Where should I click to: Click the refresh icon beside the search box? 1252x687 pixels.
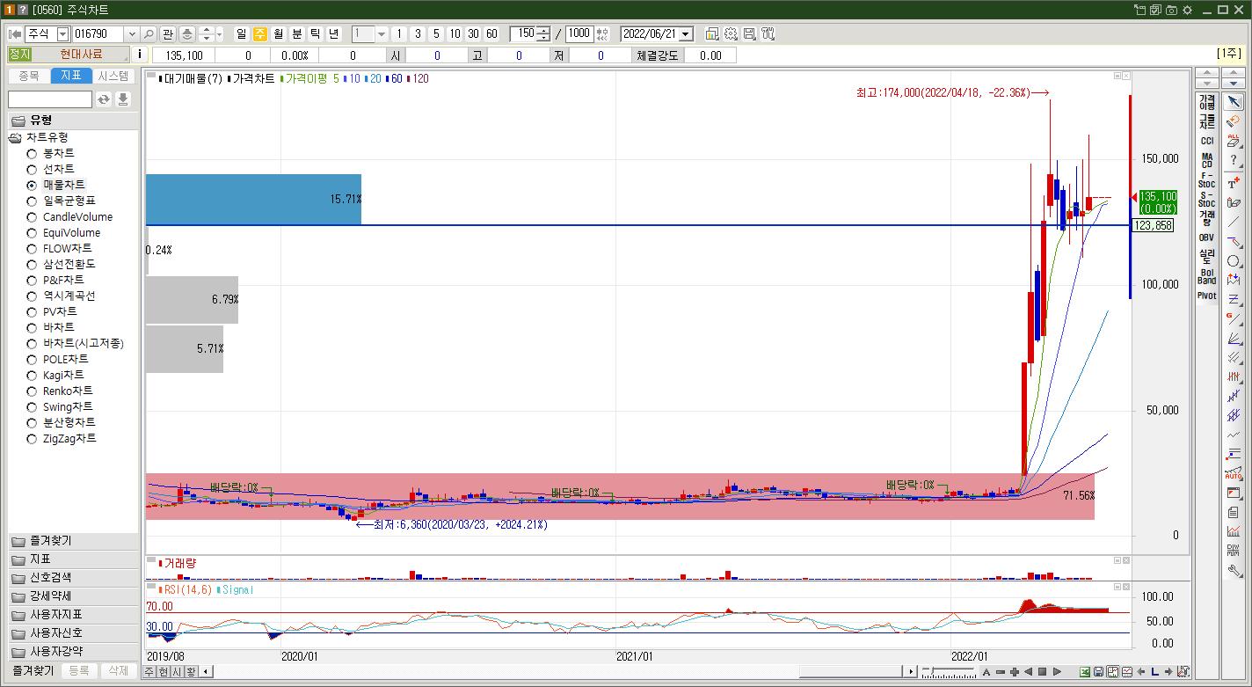(104, 99)
